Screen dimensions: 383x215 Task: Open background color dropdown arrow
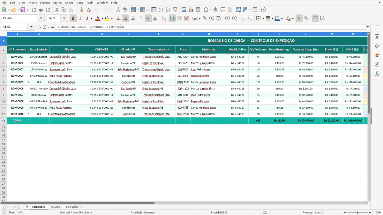point(112,19)
